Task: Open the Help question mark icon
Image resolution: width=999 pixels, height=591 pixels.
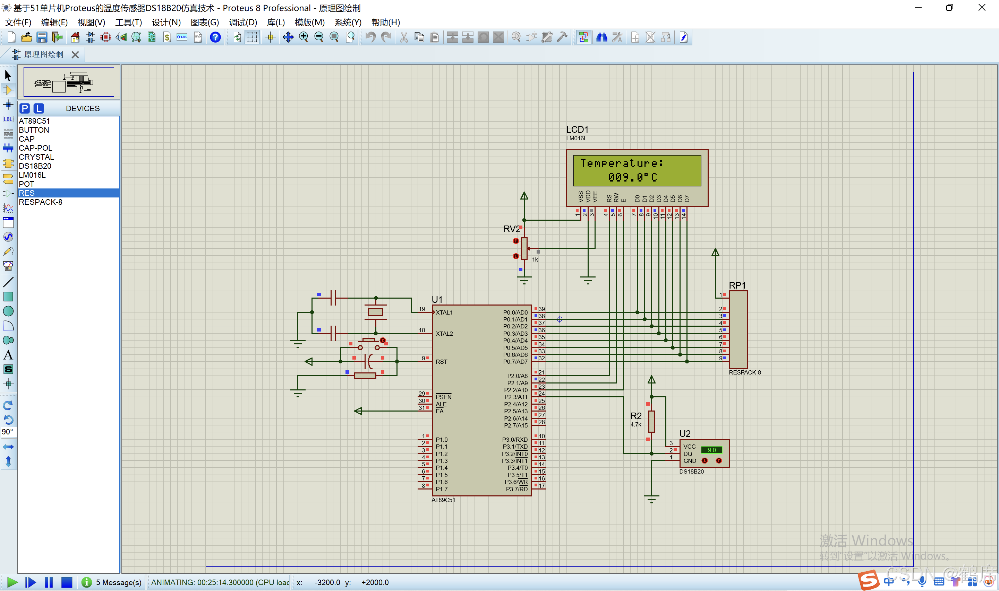Action: pos(215,37)
